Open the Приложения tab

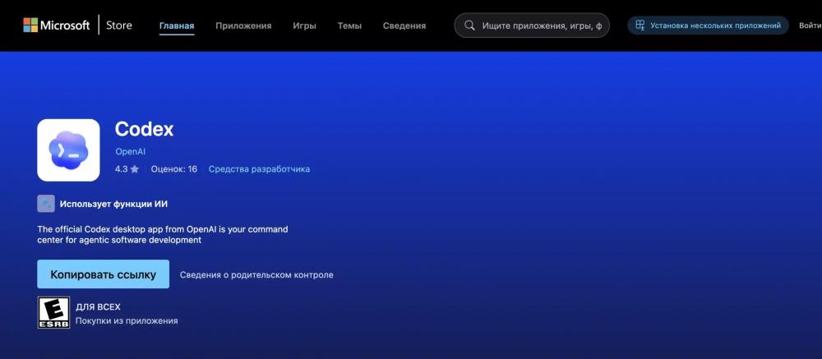243,25
